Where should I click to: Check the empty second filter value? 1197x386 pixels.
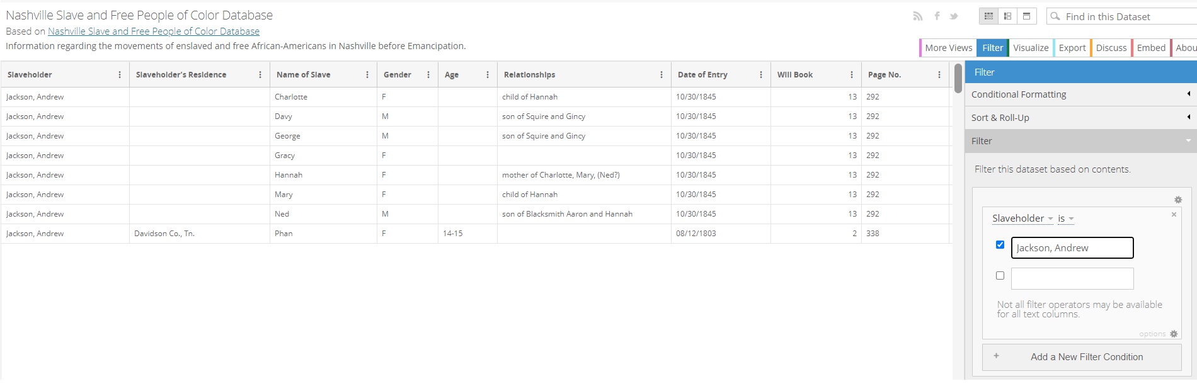1000,276
